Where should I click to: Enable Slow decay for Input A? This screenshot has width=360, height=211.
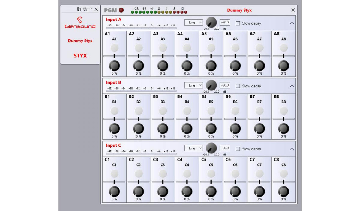coord(238,23)
